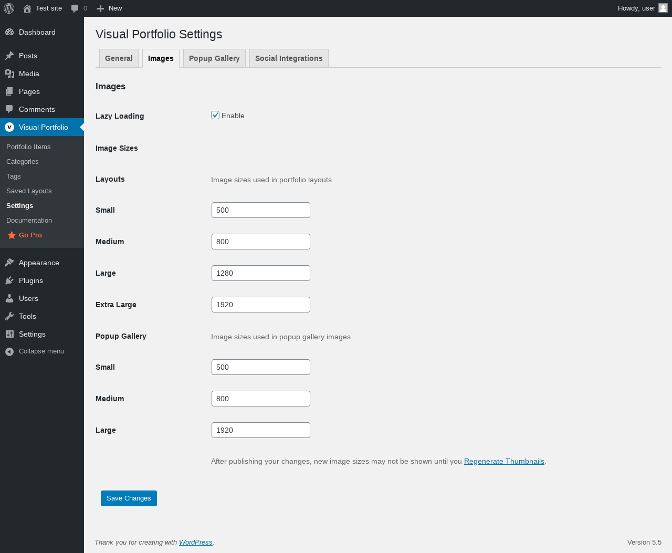Follow the Regenerate Thumbnails link
Image resolution: width=672 pixels, height=553 pixels.
(504, 461)
